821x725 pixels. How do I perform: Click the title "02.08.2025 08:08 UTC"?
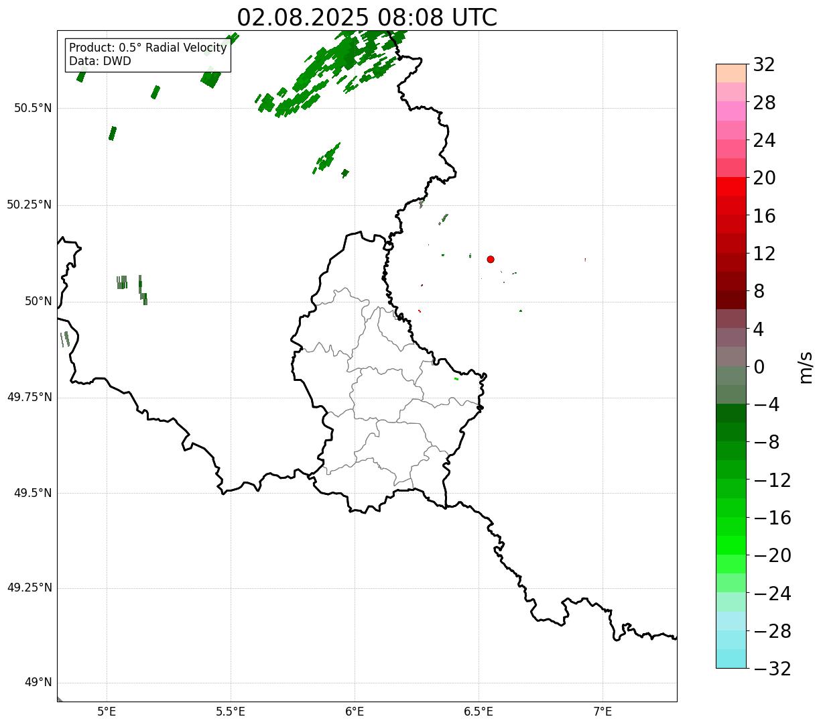(367, 17)
